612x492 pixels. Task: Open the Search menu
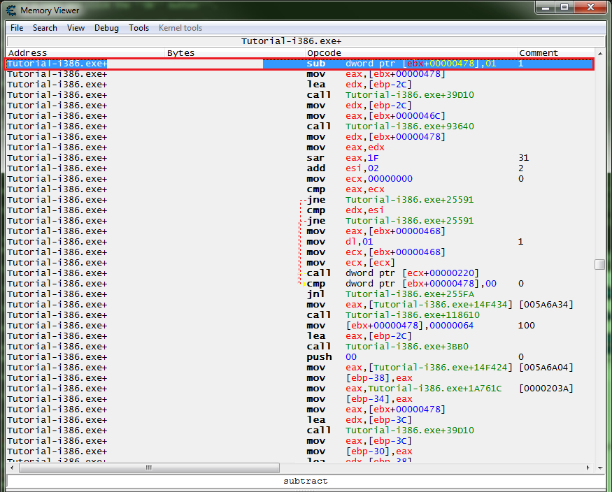coord(45,28)
